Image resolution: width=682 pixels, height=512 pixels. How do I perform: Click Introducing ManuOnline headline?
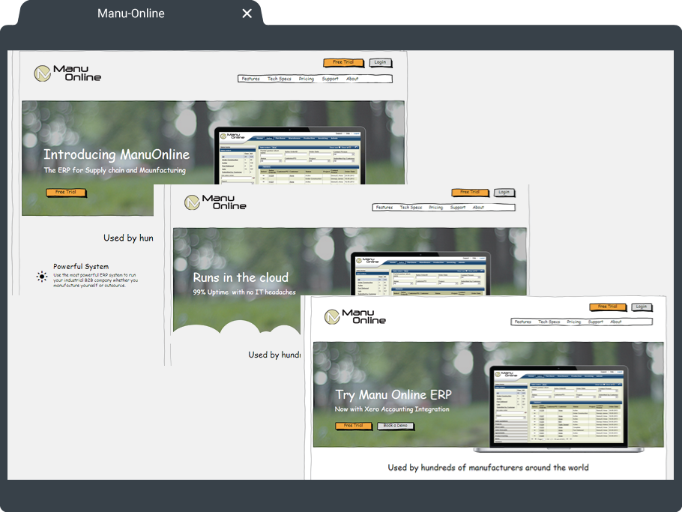[117, 154]
